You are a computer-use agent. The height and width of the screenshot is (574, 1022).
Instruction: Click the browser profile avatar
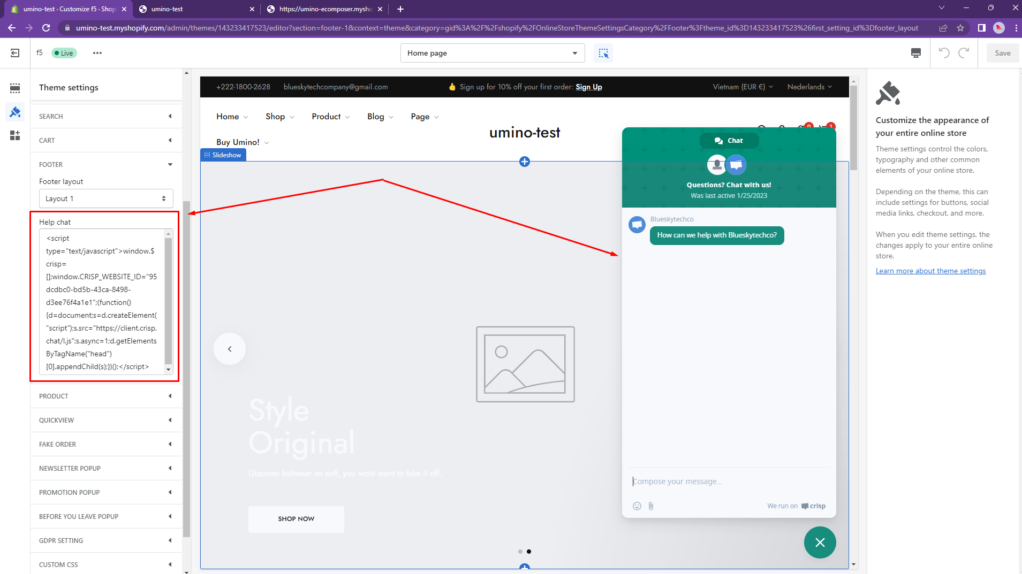tap(999, 28)
